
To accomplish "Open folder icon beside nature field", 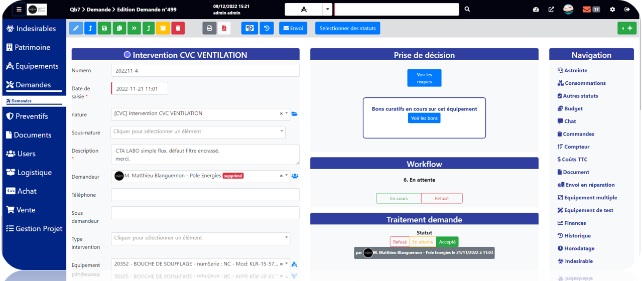I will 295,114.
